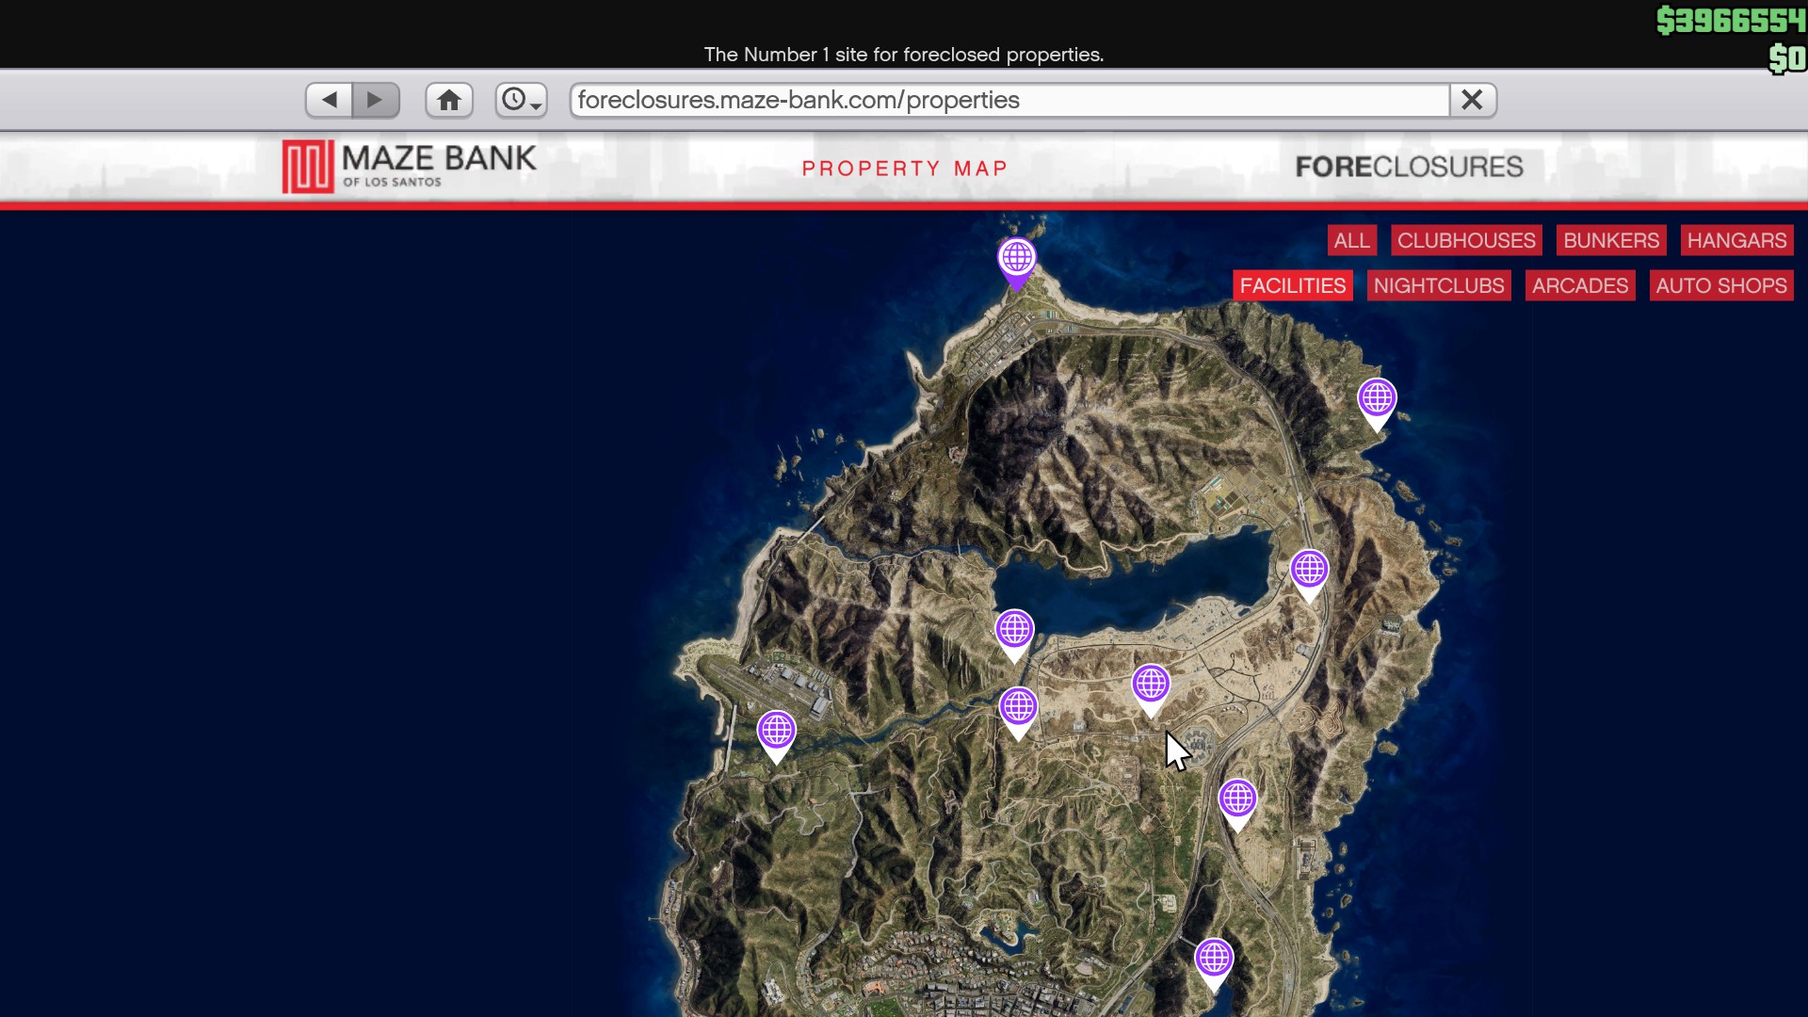Select facility marker near the western airfield
The image size is (1808, 1017).
pos(776,732)
